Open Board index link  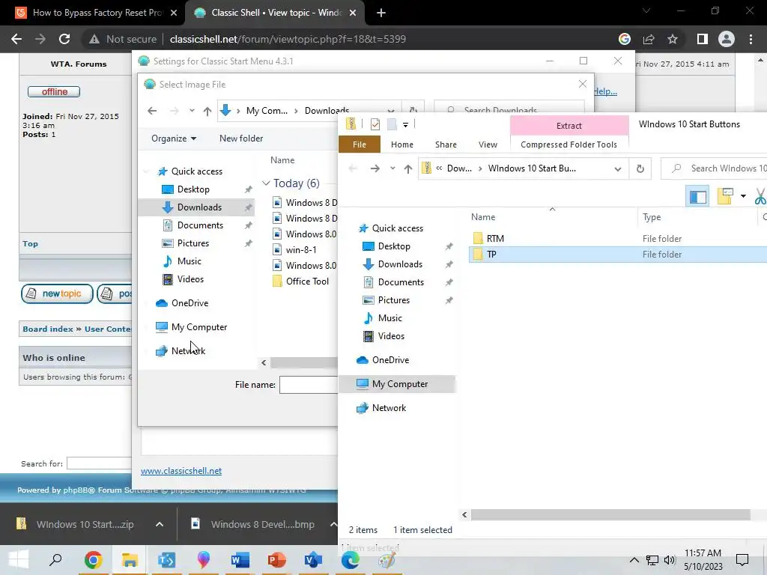pos(47,329)
